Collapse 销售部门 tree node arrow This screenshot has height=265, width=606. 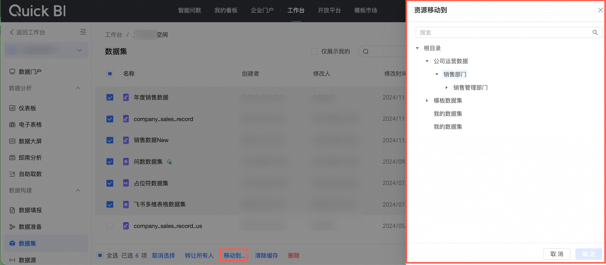[437, 74]
